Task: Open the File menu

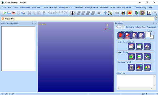Action: (x=4, y=8)
